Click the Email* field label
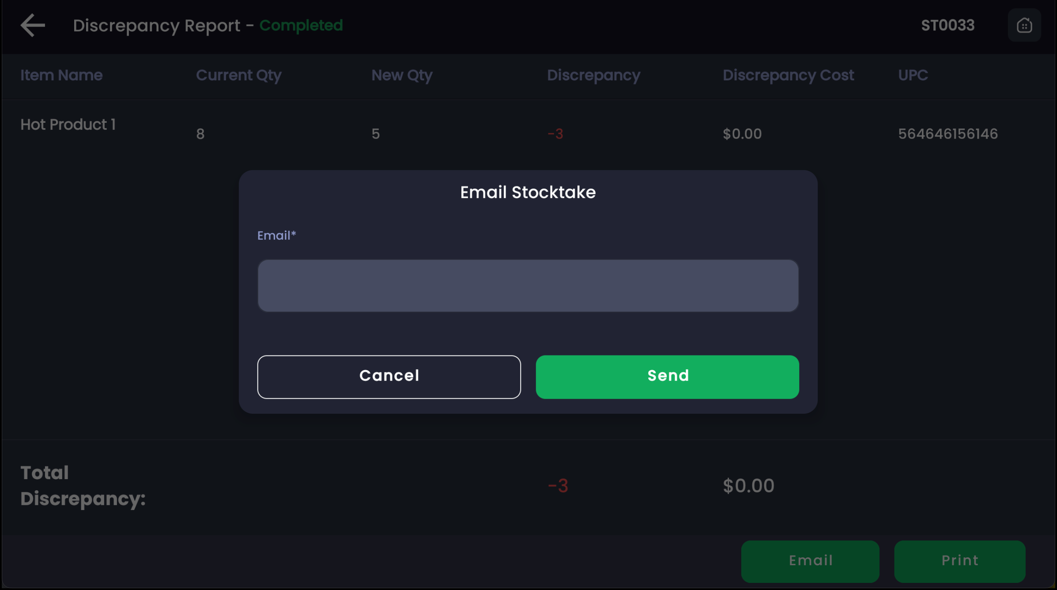The image size is (1057, 590). pyautogui.click(x=276, y=235)
